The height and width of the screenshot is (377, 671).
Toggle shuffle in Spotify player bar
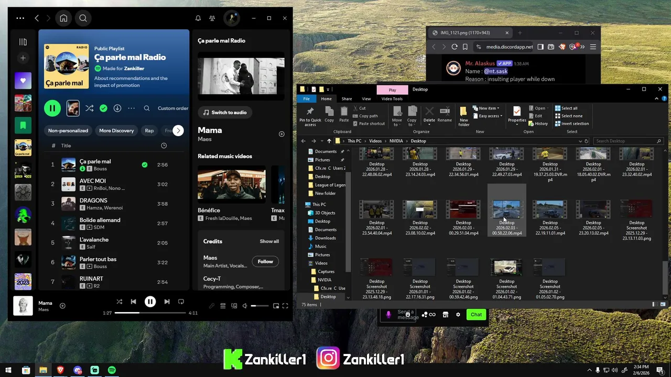[119, 302]
